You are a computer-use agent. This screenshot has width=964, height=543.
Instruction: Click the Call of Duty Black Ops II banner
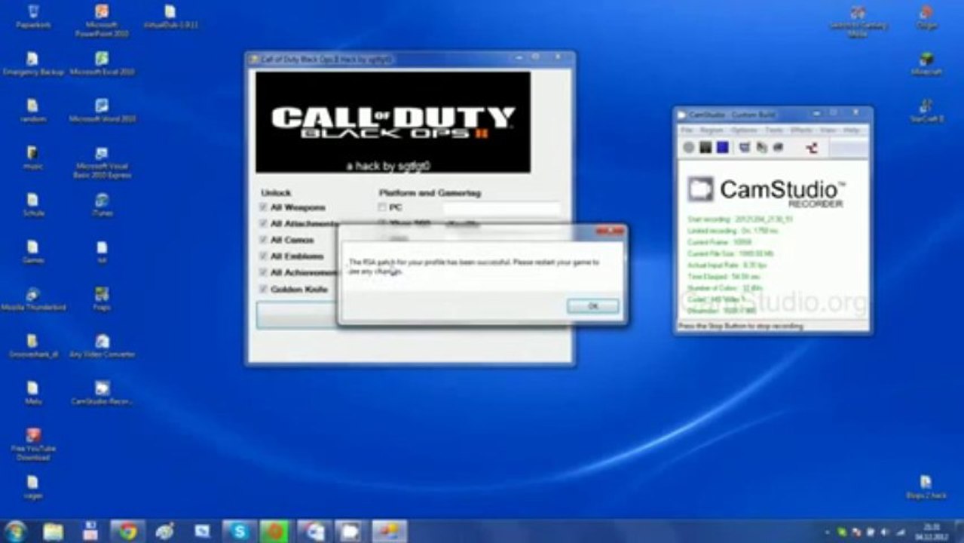(x=393, y=122)
